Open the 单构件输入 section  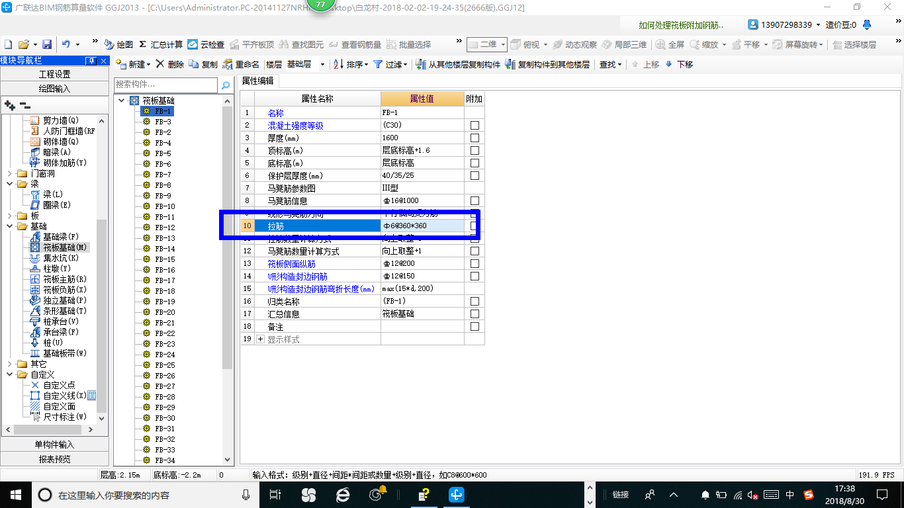(54, 444)
